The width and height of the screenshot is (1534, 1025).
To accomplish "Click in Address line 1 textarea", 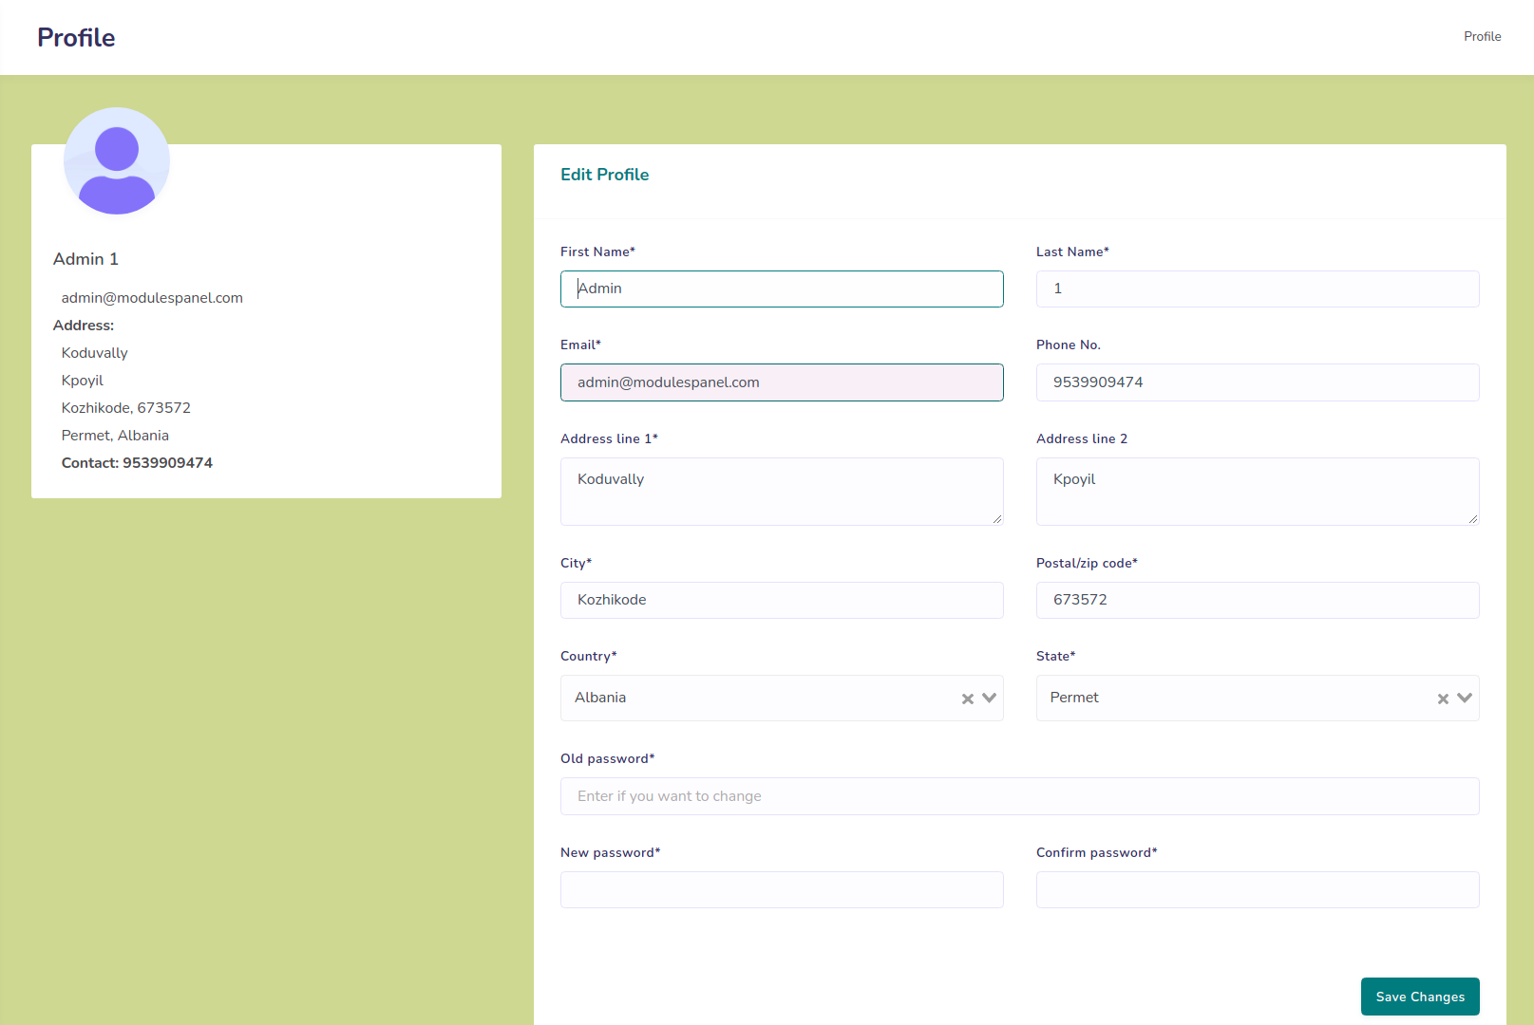I will (781, 491).
